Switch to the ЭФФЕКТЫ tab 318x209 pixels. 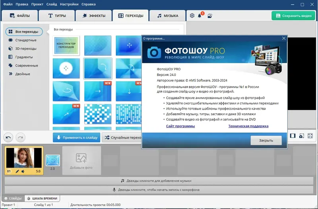point(94,15)
